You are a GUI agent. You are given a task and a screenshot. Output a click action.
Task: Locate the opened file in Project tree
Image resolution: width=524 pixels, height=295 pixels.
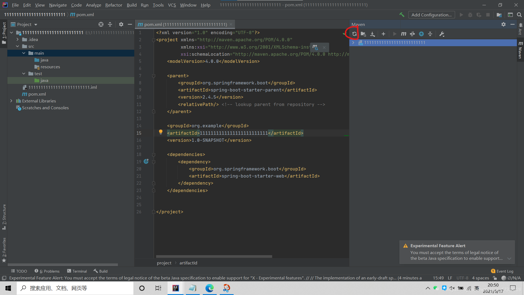[x=101, y=24]
